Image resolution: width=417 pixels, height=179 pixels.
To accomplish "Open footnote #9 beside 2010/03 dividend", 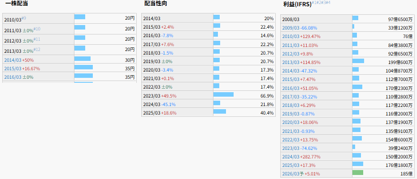I will click(x=24, y=17).
